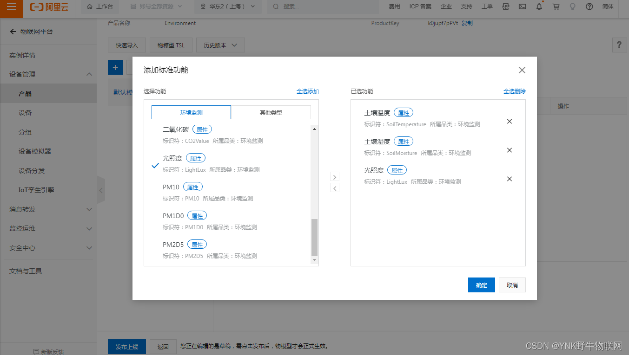Click the help question box at right
629x355 pixels.
[x=619, y=45]
